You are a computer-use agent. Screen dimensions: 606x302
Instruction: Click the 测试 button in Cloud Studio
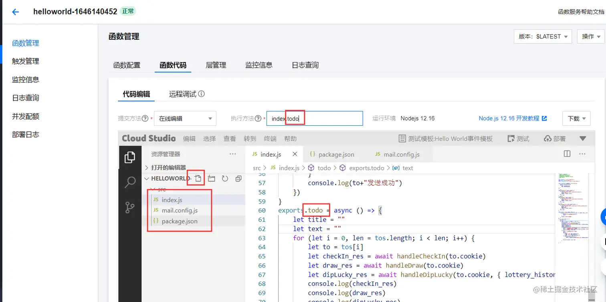[x=518, y=139]
